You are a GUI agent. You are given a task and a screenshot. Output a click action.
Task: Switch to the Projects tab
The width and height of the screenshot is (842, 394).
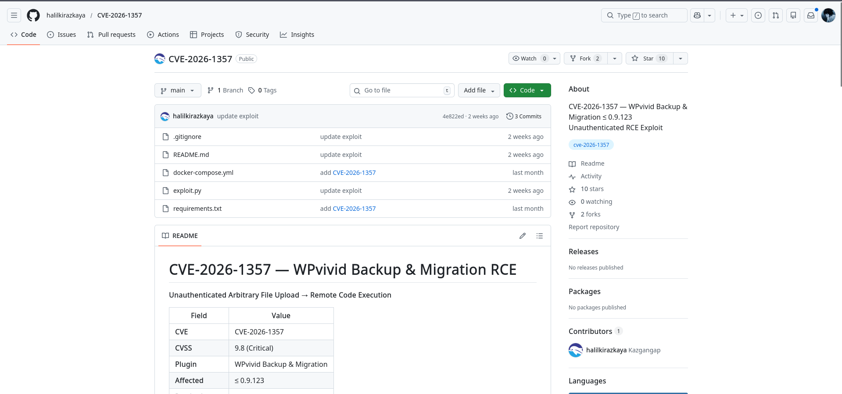(207, 35)
